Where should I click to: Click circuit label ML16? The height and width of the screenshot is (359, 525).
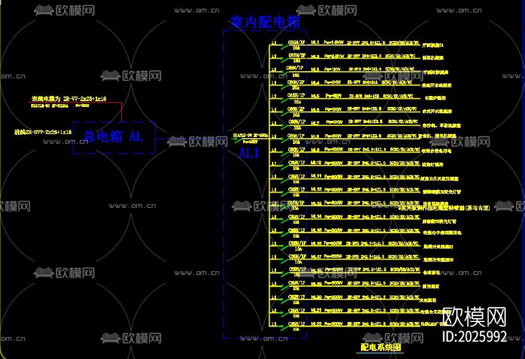pyautogui.click(x=316, y=243)
